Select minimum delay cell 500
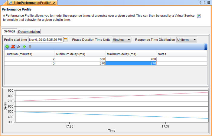 pyautogui.click(x=80, y=59)
